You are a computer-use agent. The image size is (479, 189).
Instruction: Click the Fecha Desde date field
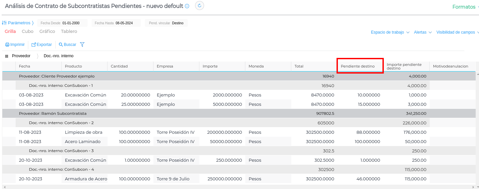tap(71, 23)
